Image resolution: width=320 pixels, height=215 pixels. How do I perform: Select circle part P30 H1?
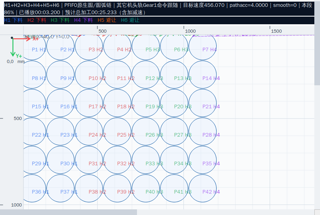(x=61, y=160)
